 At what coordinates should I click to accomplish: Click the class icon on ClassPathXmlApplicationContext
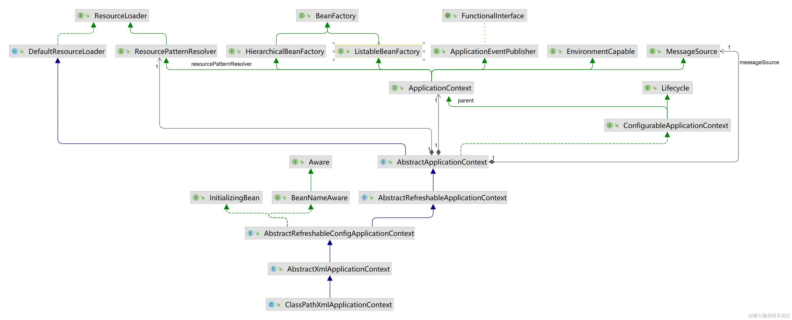click(271, 305)
